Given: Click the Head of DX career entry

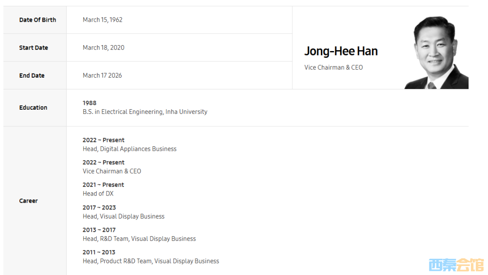Looking at the screenshot, I should (x=98, y=194).
